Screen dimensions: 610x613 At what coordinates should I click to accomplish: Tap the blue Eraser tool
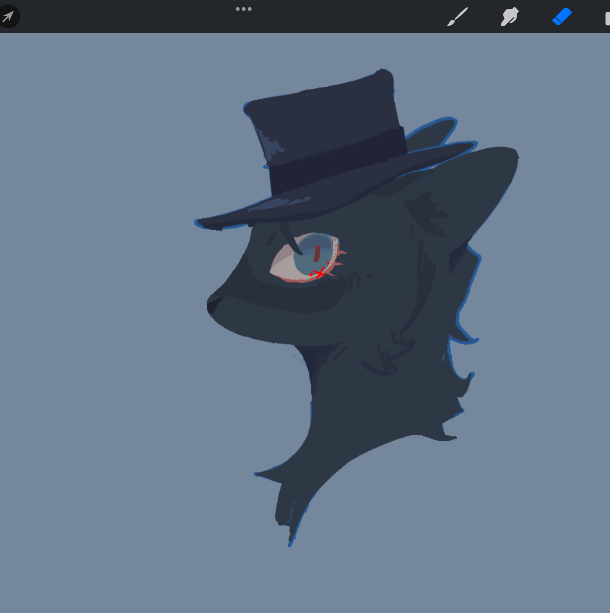562,17
